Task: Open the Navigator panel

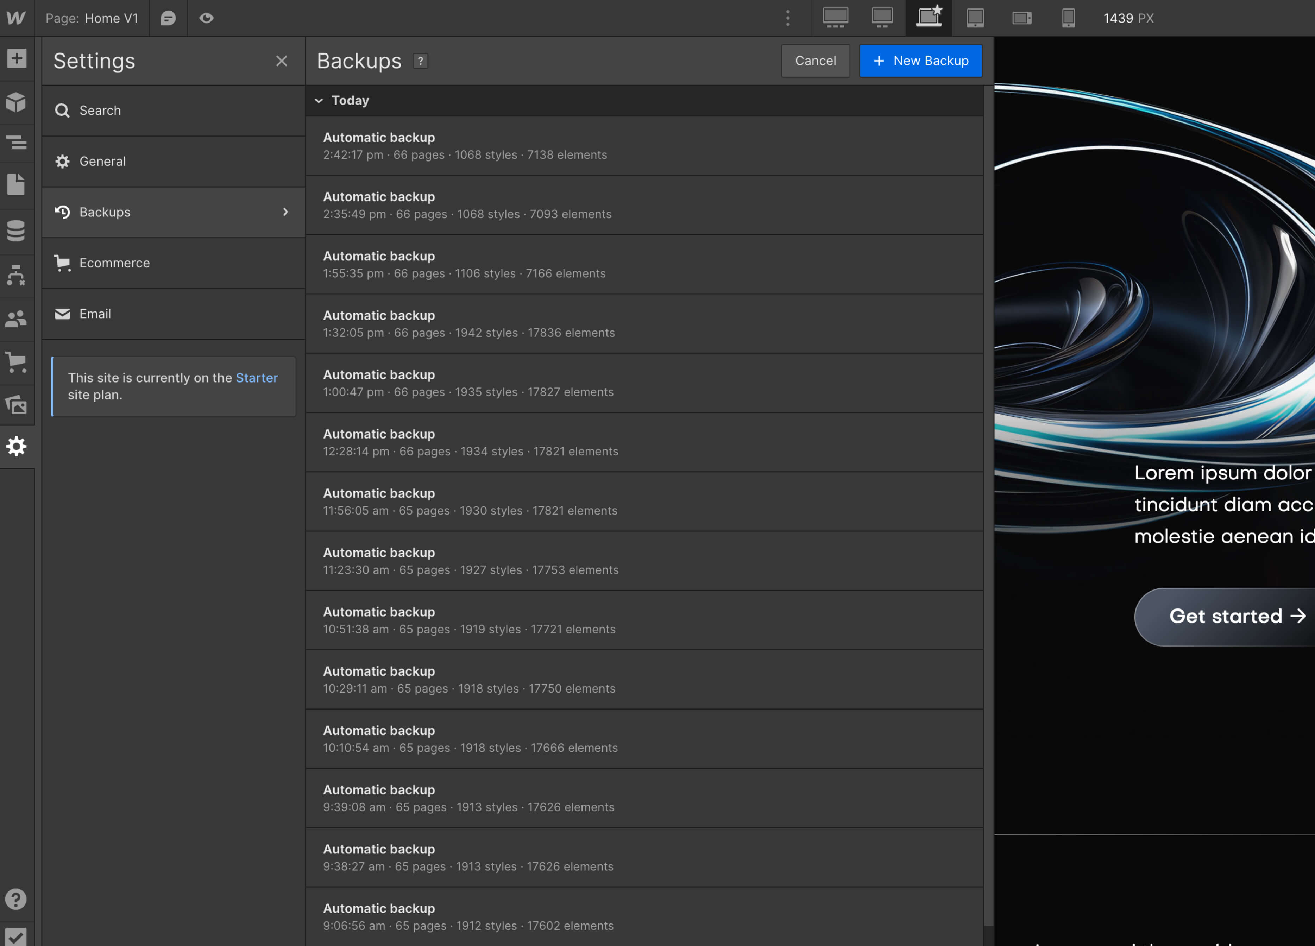Action: pyautogui.click(x=17, y=142)
